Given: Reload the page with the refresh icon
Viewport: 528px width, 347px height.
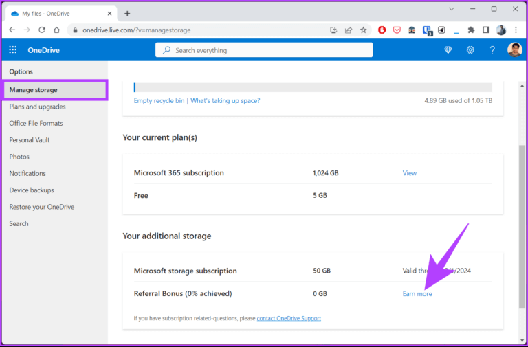Looking at the screenshot, I should 42,30.
